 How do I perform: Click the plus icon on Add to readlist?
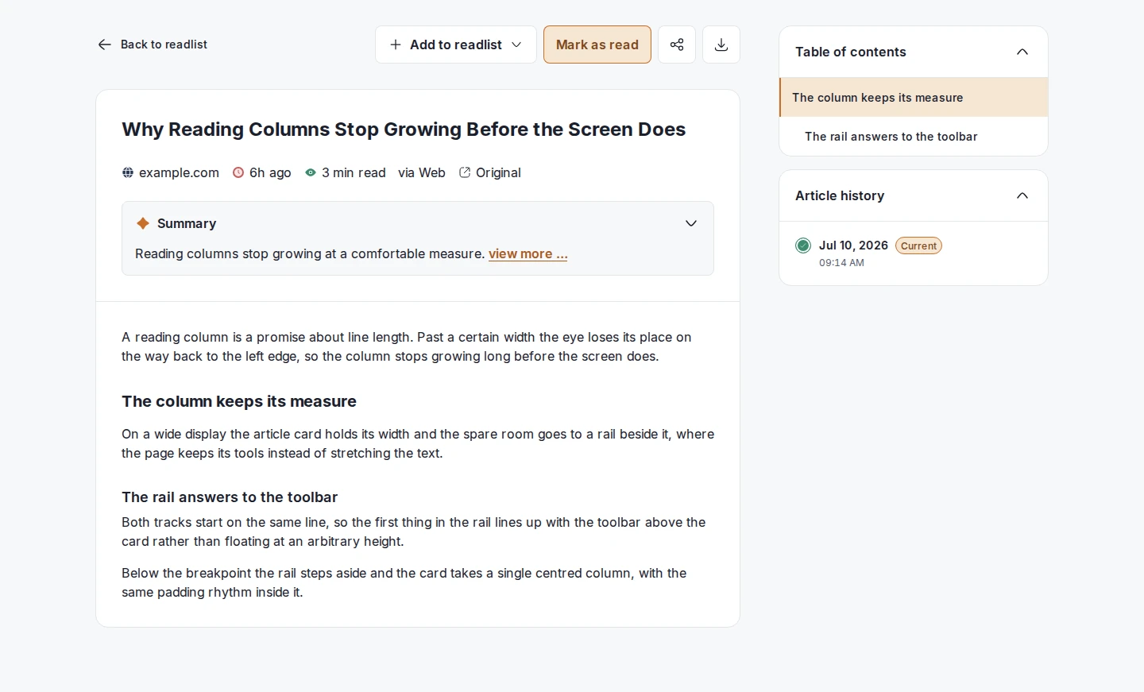[x=396, y=44]
